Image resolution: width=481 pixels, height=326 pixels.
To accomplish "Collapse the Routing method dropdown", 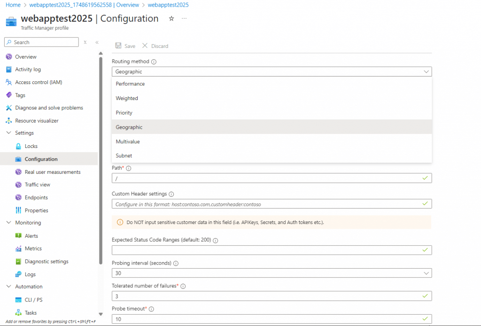I will (426, 72).
